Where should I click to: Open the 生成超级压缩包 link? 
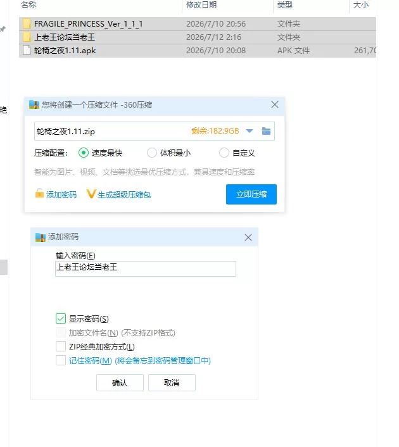point(124,195)
